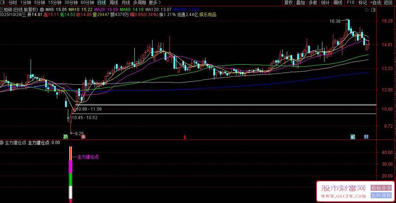Click the 12.00 price axis label
396x203 pixels.
coord(388,90)
